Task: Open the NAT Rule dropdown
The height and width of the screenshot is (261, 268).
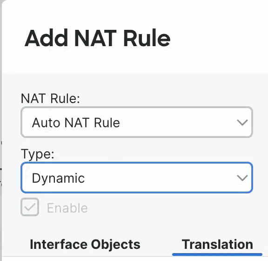Action: [137, 122]
